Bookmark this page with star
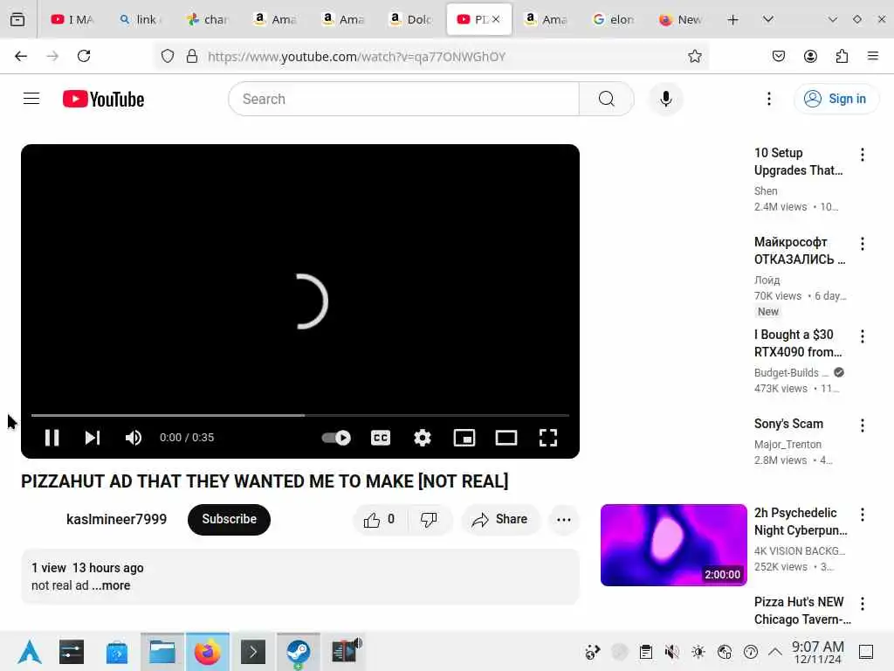This screenshot has height=671, width=894. pyautogui.click(x=694, y=56)
